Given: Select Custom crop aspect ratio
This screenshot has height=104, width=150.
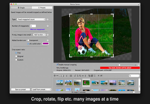Looking at the screenshot, I should [16, 60].
